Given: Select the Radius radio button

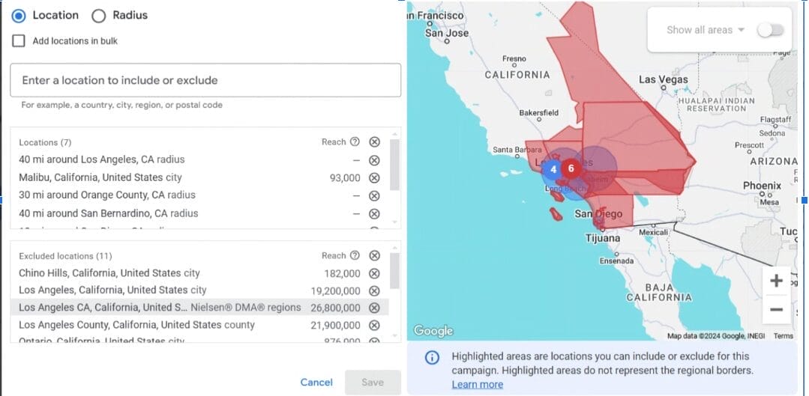Looking at the screenshot, I should [x=98, y=16].
